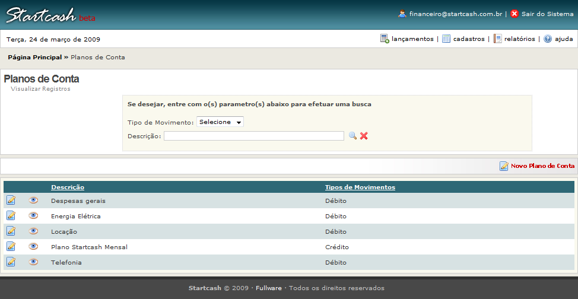
Task: Sort the table by the Descrição column
Action: [67, 187]
